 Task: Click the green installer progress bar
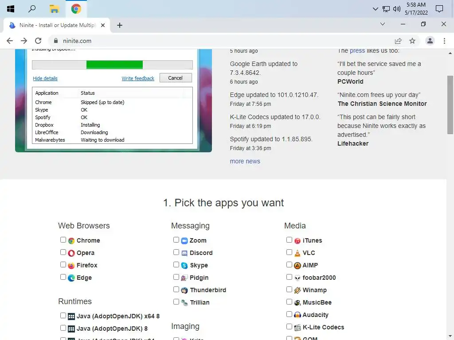(114, 65)
